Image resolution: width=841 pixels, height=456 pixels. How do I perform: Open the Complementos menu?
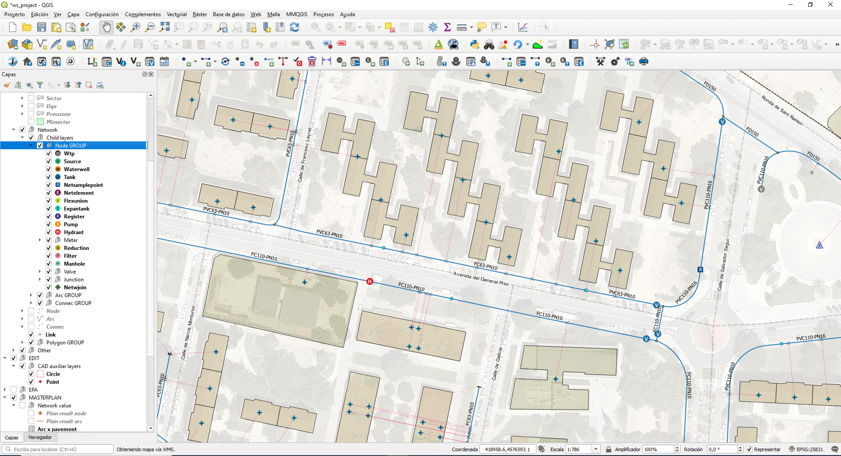click(142, 14)
